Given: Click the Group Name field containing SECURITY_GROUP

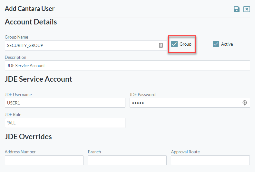Looking at the screenshot, I should pos(81,45).
